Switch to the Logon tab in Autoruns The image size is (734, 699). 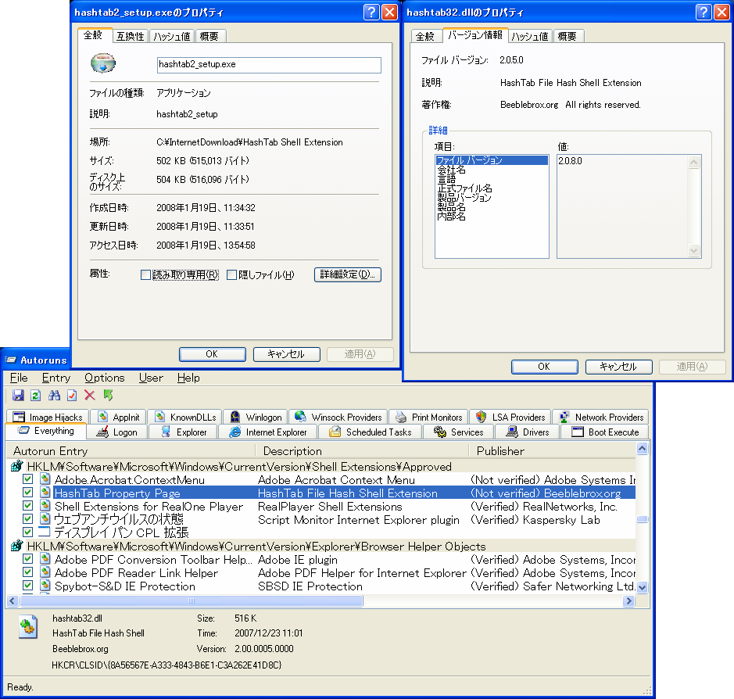tap(117, 432)
